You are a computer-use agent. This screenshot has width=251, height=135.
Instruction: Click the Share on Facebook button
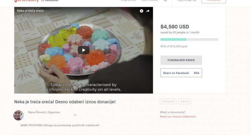pyautogui.click(x=181, y=73)
